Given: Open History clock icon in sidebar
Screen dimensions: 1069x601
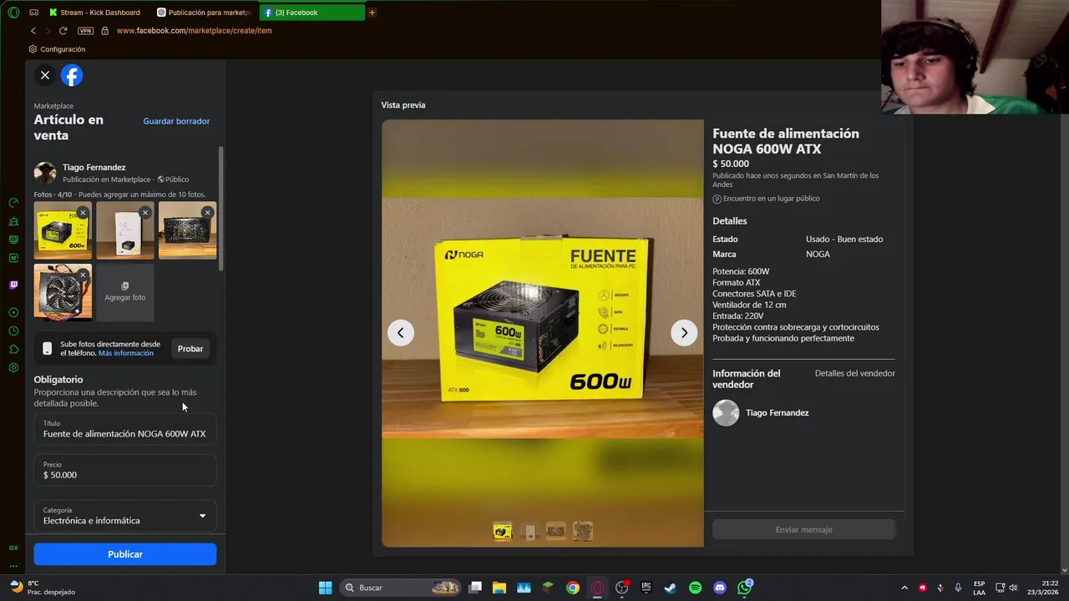Looking at the screenshot, I should tap(13, 331).
